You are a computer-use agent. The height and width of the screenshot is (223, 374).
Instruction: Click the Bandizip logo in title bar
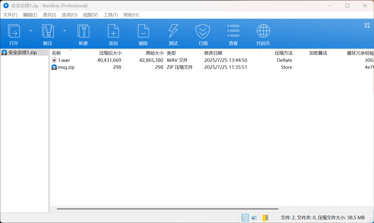tap(6, 5)
